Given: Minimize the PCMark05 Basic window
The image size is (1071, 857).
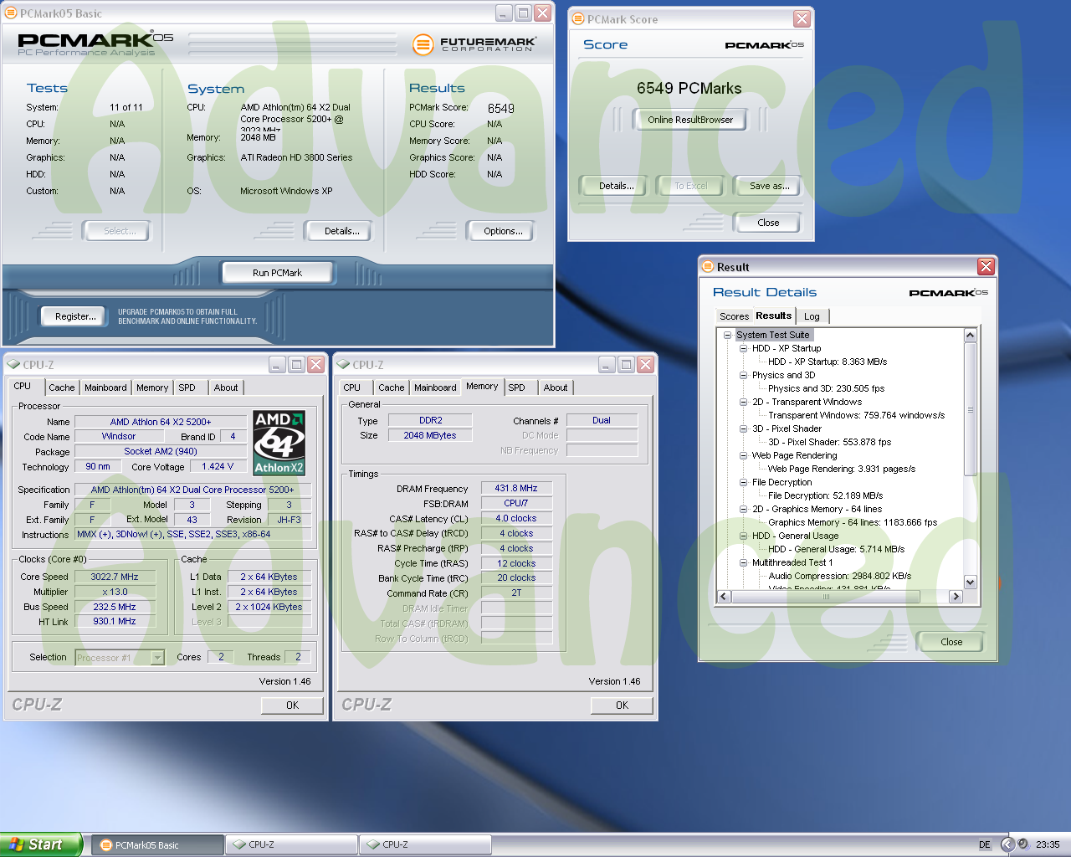Looking at the screenshot, I should click(504, 13).
